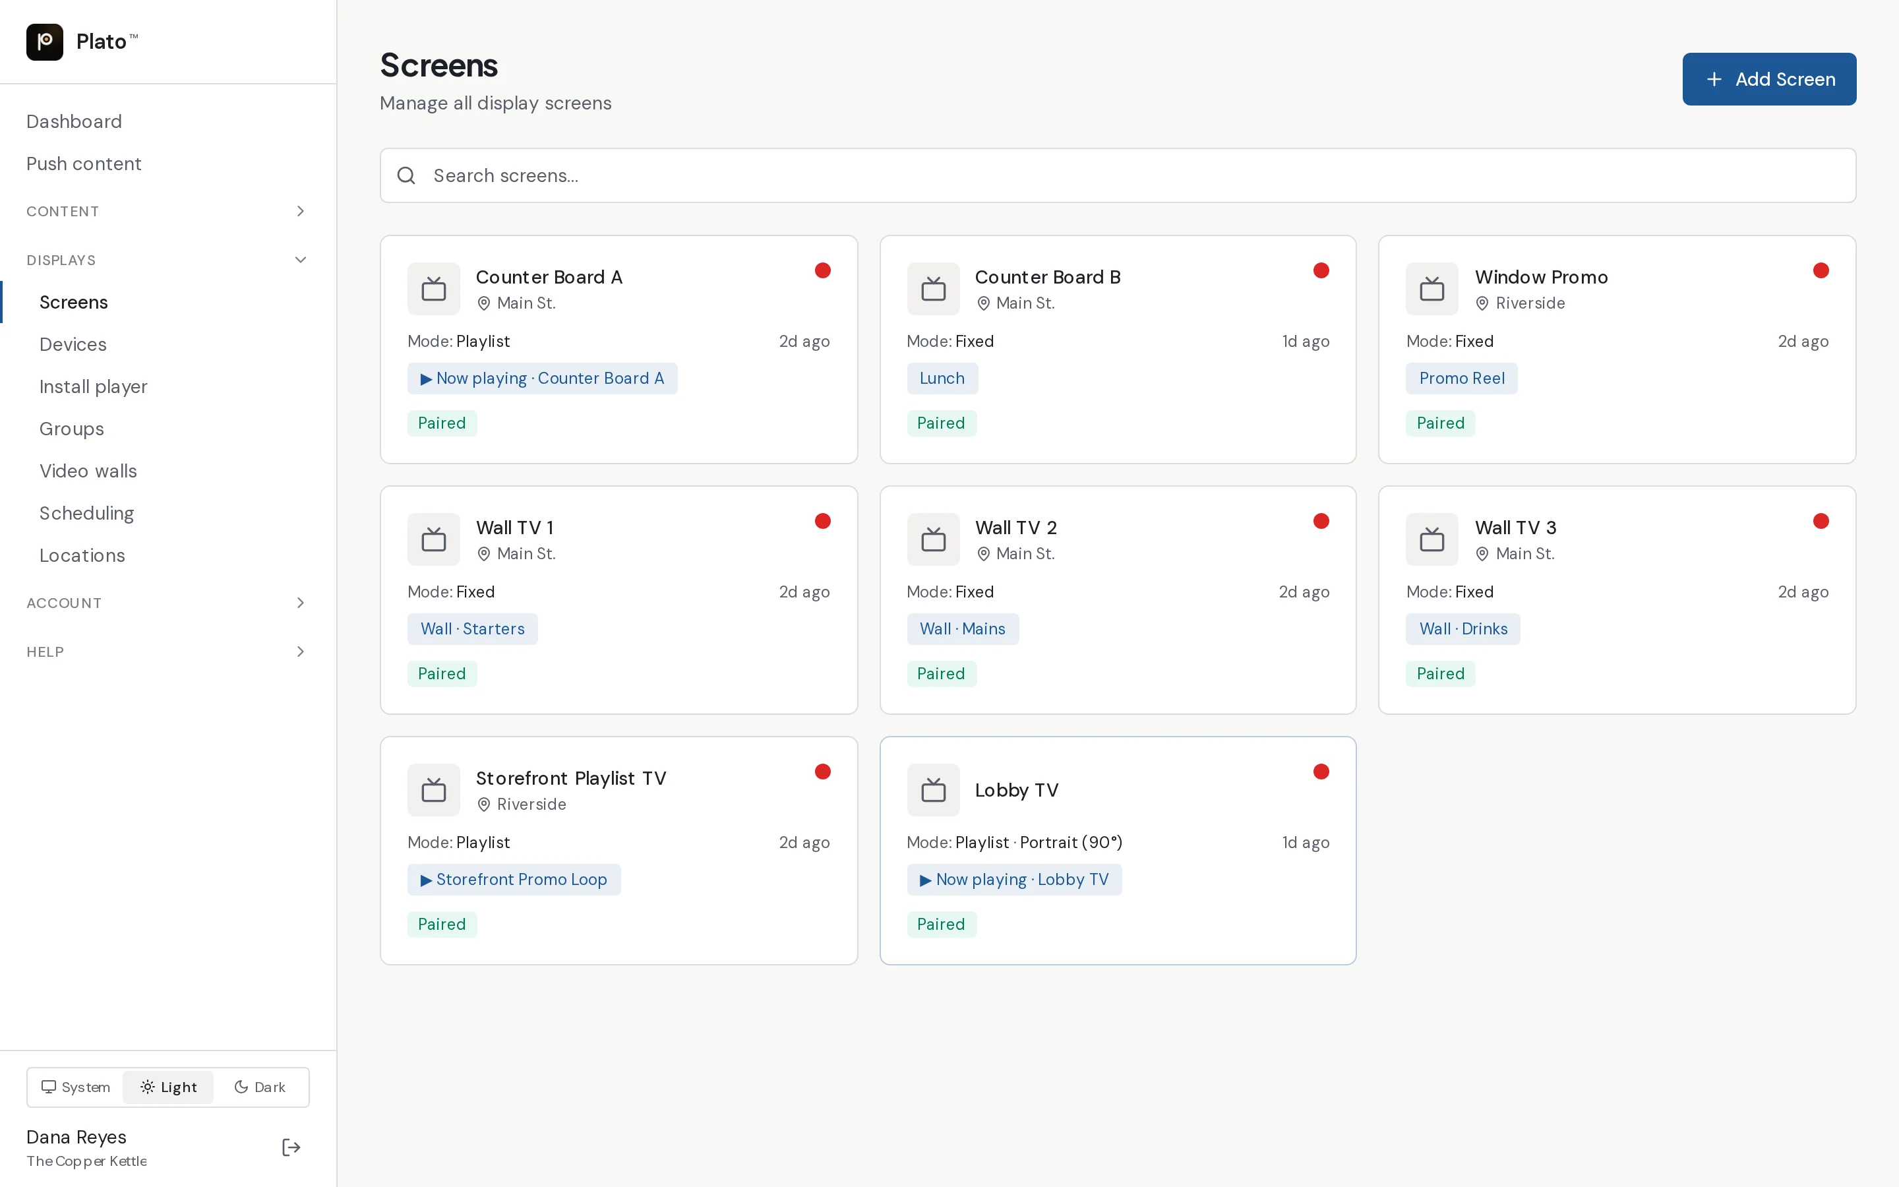1899x1187 pixels.
Task: Click the Add Screen button
Action: [x=1768, y=79]
